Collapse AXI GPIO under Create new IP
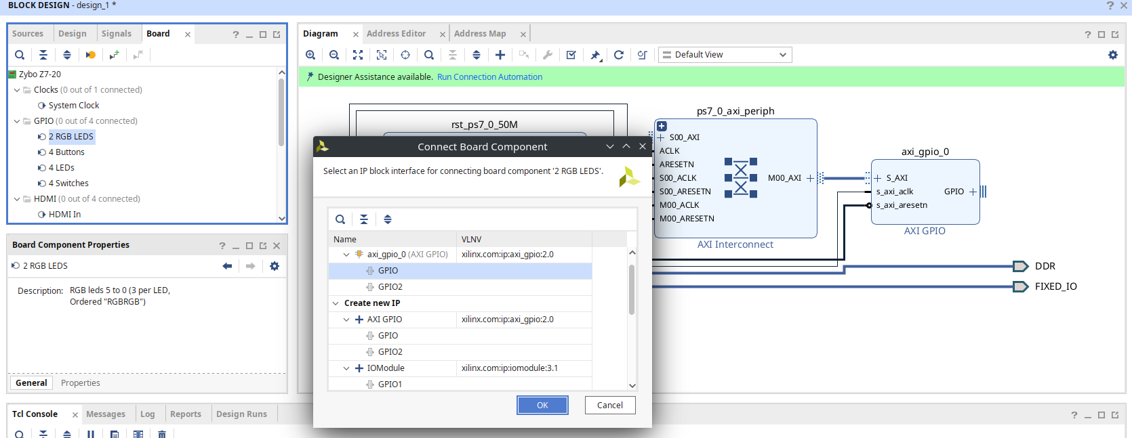The width and height of the screenshot is (1132, 438). tap(346, 320)
